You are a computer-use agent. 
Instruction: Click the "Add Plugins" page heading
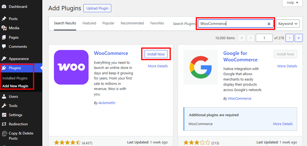pos(64,8)
